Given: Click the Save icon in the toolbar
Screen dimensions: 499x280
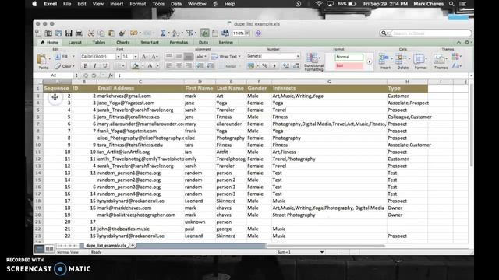Looking at the screenshot, I should coord(69,33).
